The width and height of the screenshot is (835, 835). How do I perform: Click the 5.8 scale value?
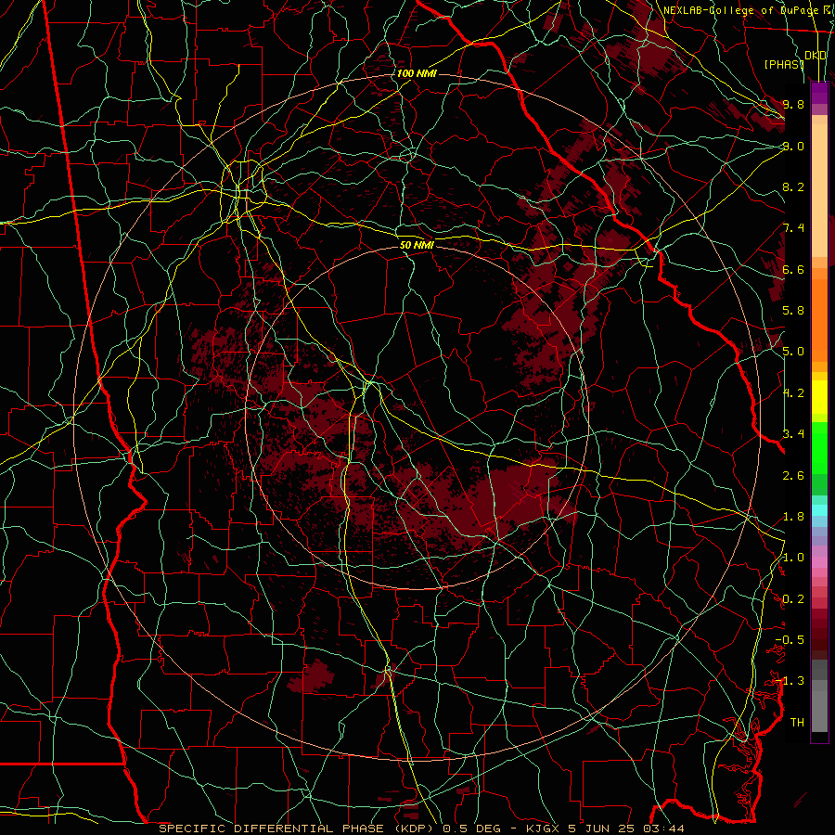pyautogui.click(x=793, y=311)
